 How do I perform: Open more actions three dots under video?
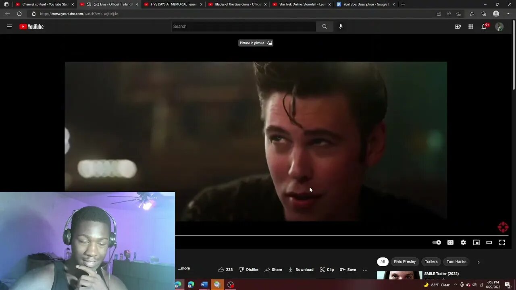[365, 270]
